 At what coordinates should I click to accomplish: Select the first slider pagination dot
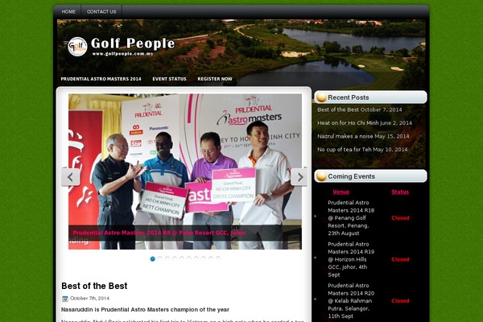tap(152, 258)
